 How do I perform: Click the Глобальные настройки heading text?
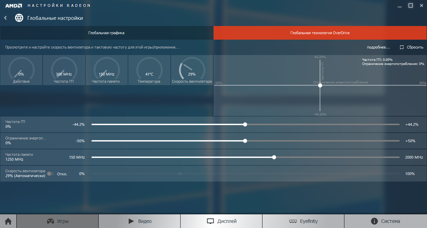click(55, 18)
